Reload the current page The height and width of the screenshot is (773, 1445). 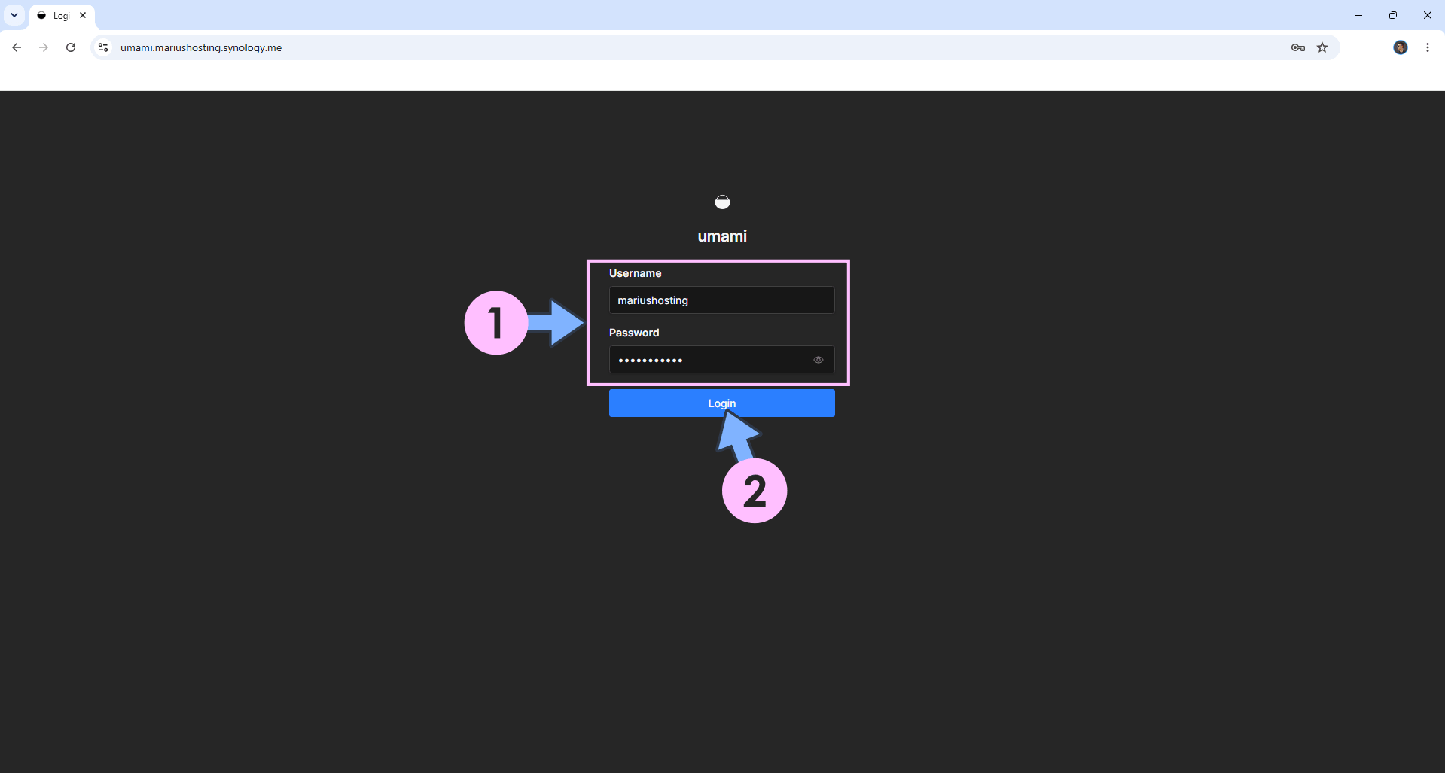71,47
